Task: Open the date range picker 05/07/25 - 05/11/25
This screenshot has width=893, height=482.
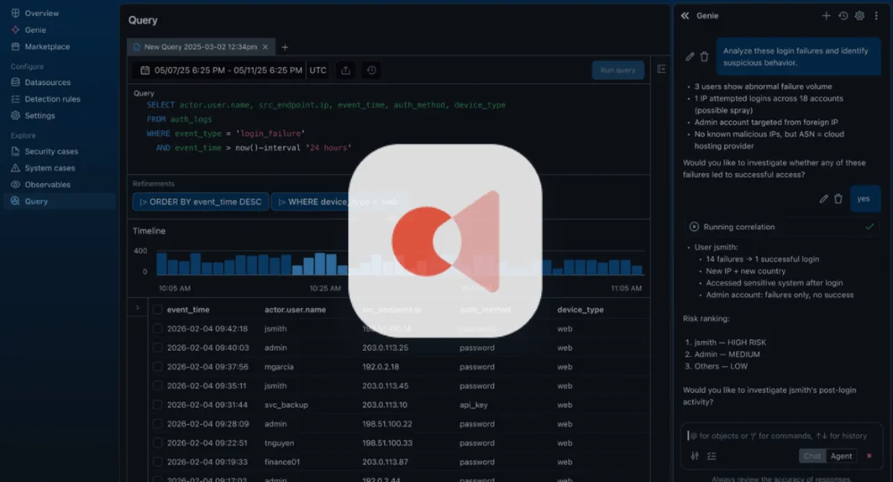Action: pyautogui.click(x=221, y=70)
